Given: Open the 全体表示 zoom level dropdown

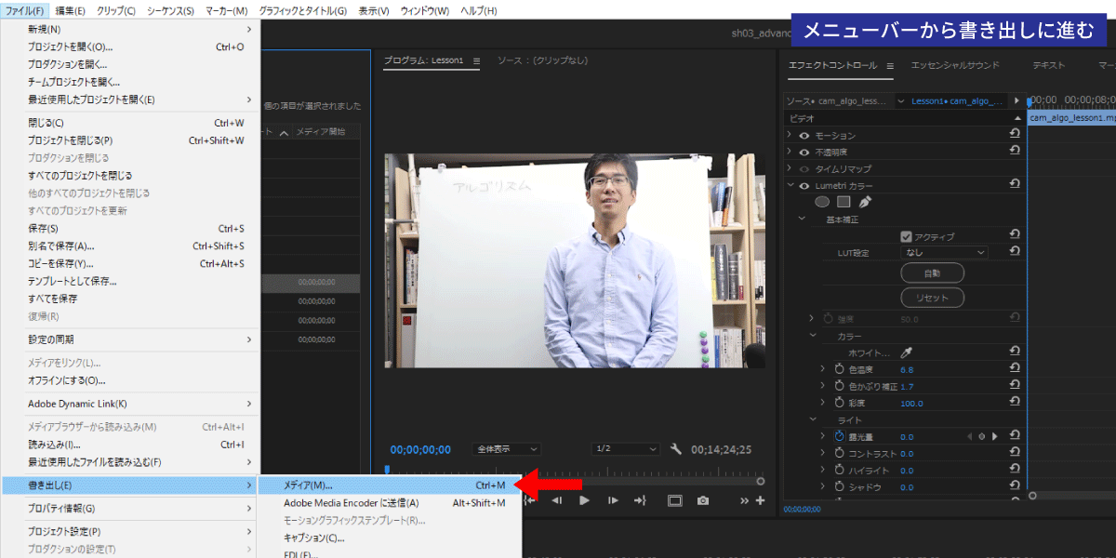Looking at the screenshot, I should pyautogui.click(x=506, y=449).
